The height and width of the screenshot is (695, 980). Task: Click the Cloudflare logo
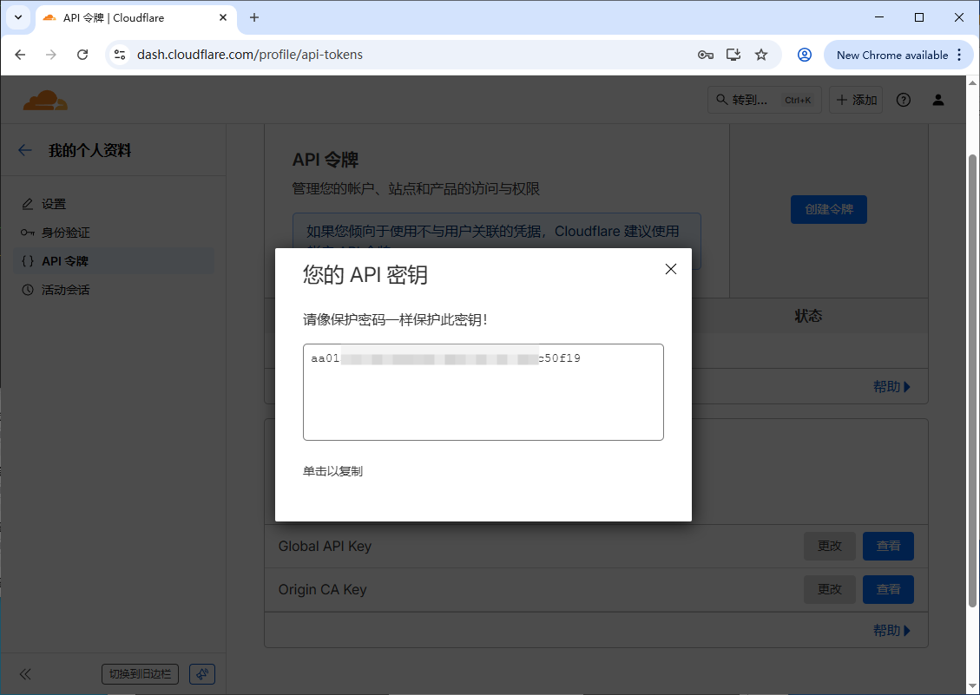coord(45,101)
